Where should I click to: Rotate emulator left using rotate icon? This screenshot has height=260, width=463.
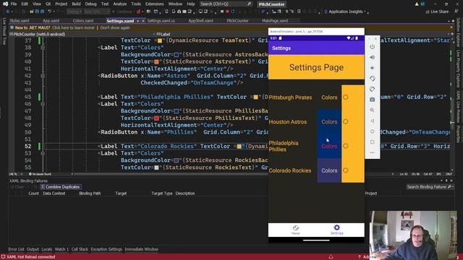[x=372, y=79]
